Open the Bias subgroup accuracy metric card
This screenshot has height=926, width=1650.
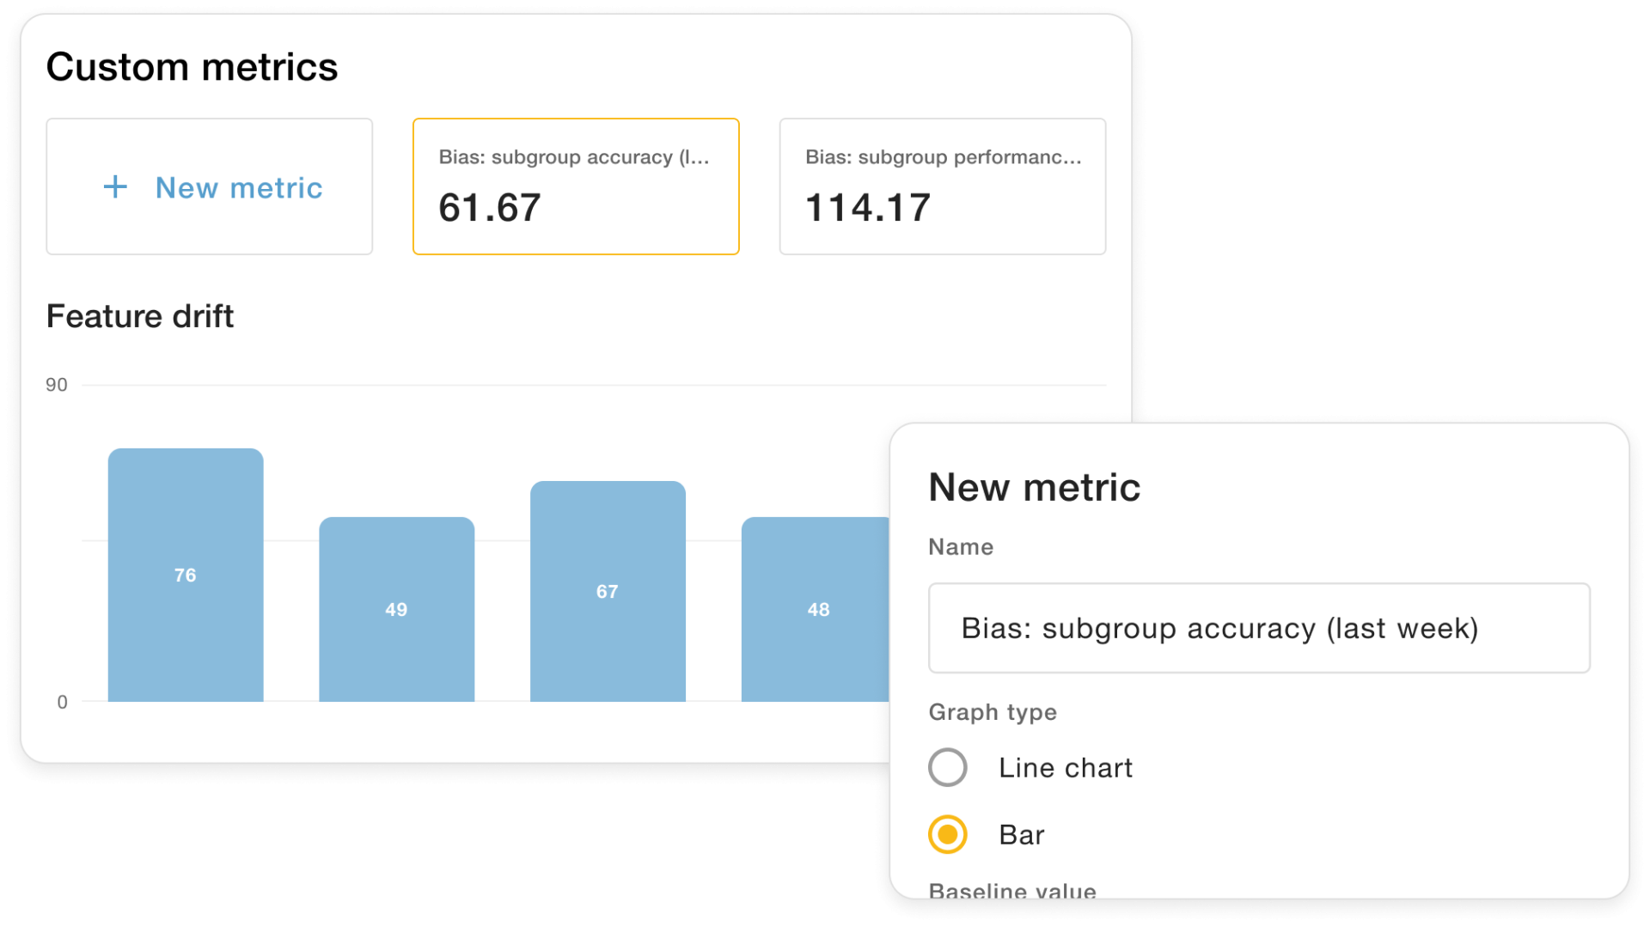point(576,186)
